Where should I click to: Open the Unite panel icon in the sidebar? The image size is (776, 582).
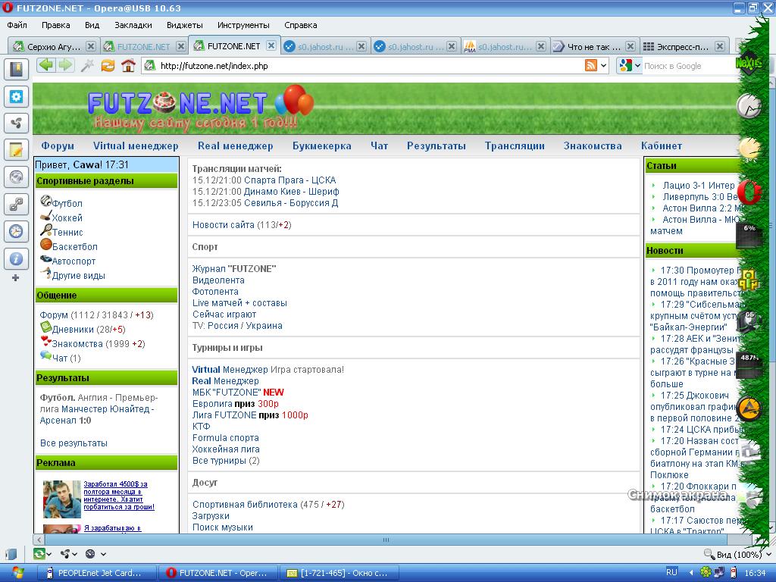(17, 124)
